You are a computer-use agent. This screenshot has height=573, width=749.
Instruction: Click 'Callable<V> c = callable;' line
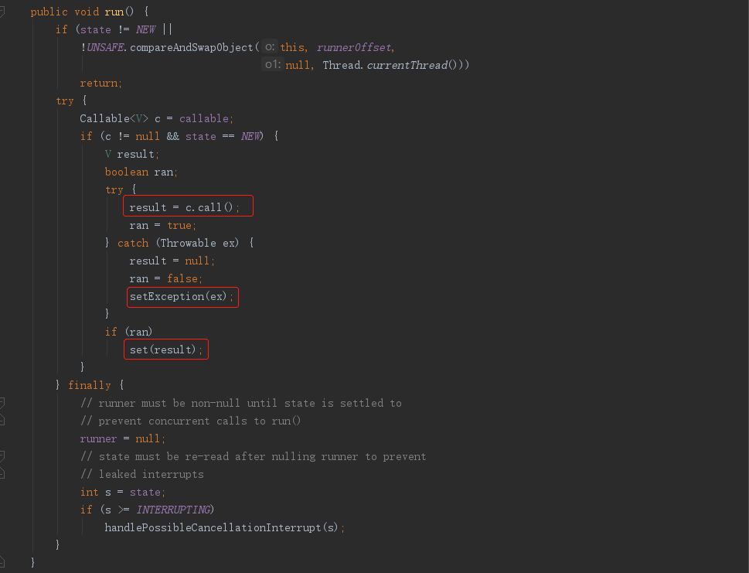(x=156, y=118)
